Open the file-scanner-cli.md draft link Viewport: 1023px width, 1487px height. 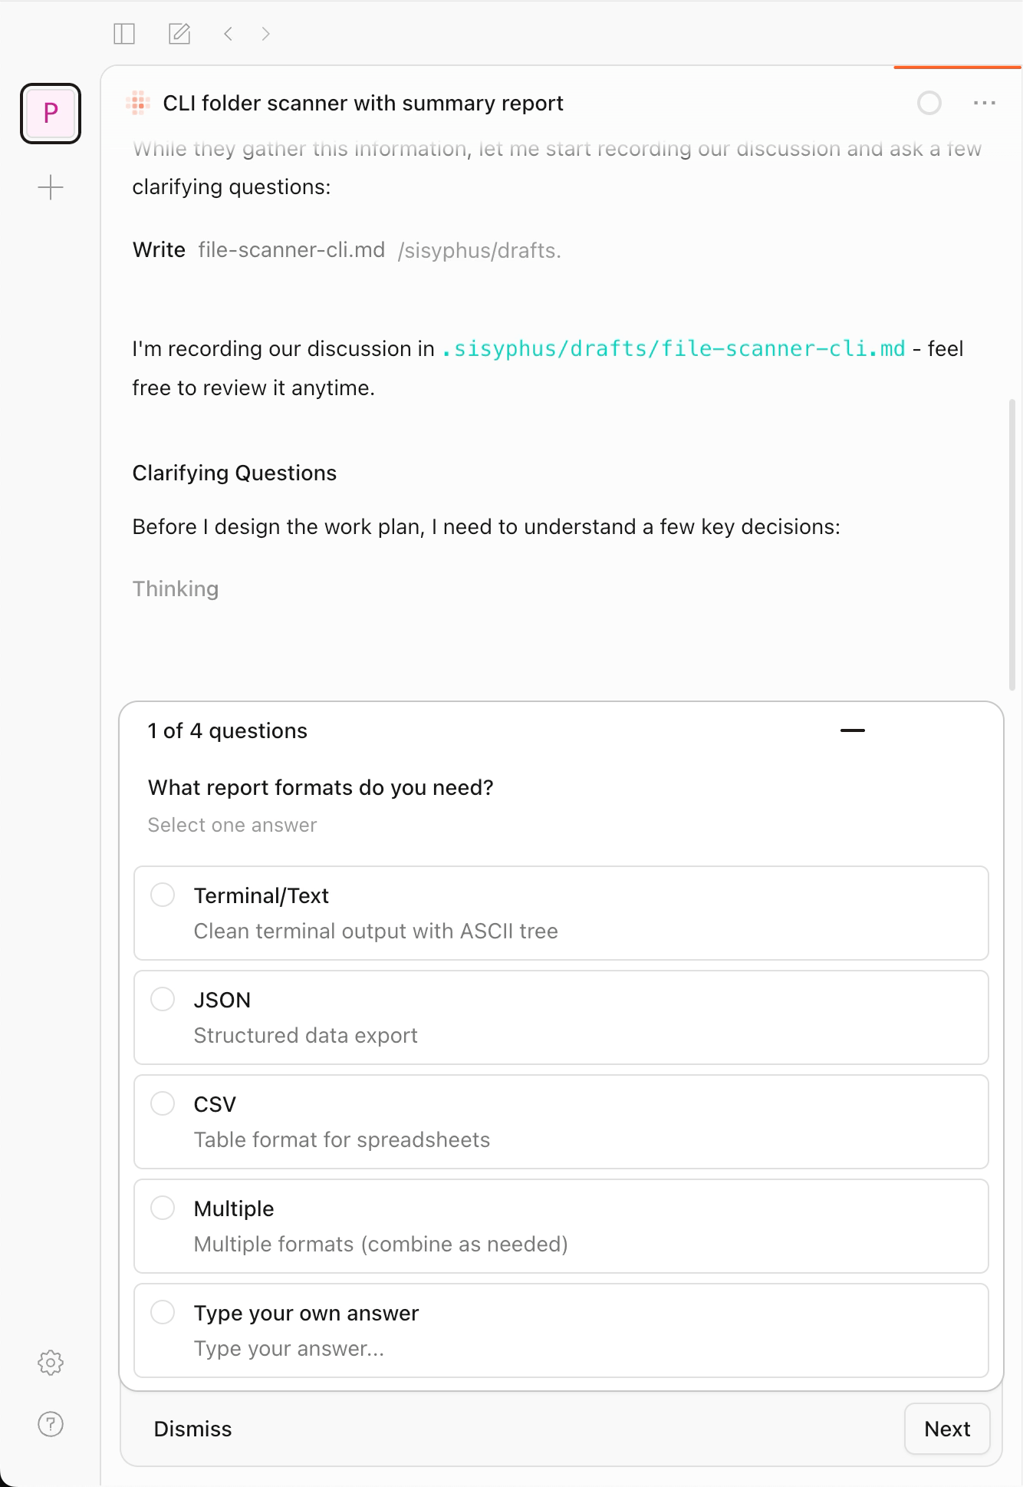coord(673,348)
